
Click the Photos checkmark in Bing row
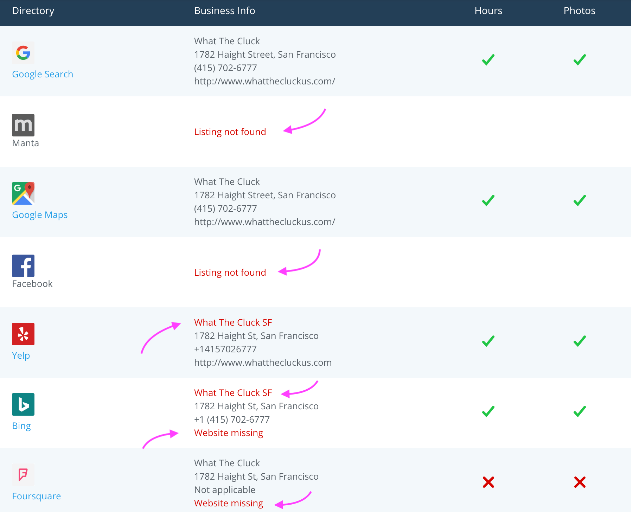[x=580, y=411]
